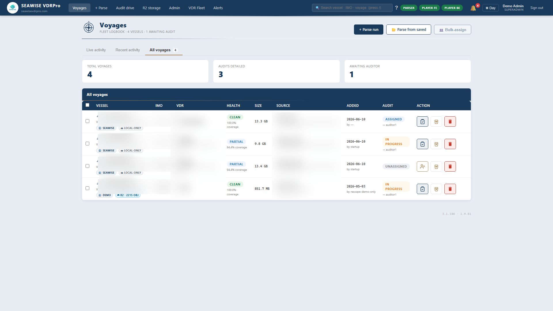Switch to the Recent activity tab
Image resolution: width=553 pixels, height=311 pixels.
(x=128, y=50)
